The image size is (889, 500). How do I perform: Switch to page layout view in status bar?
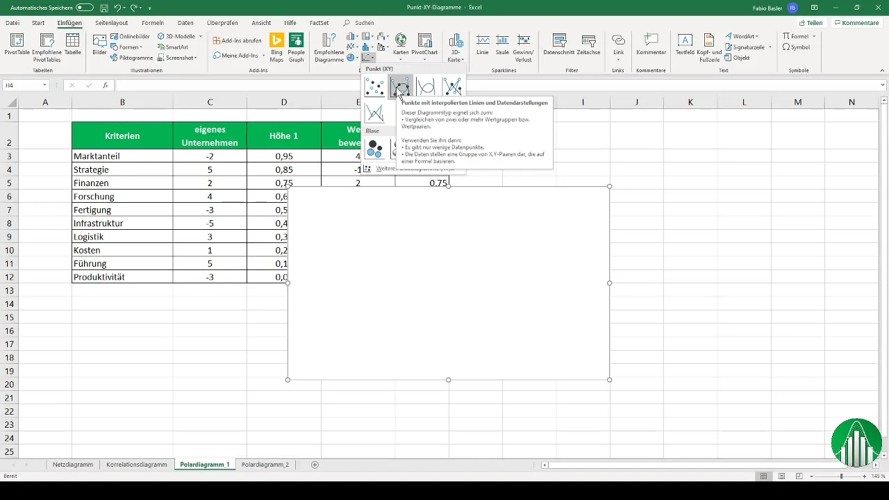click(781, 476)
